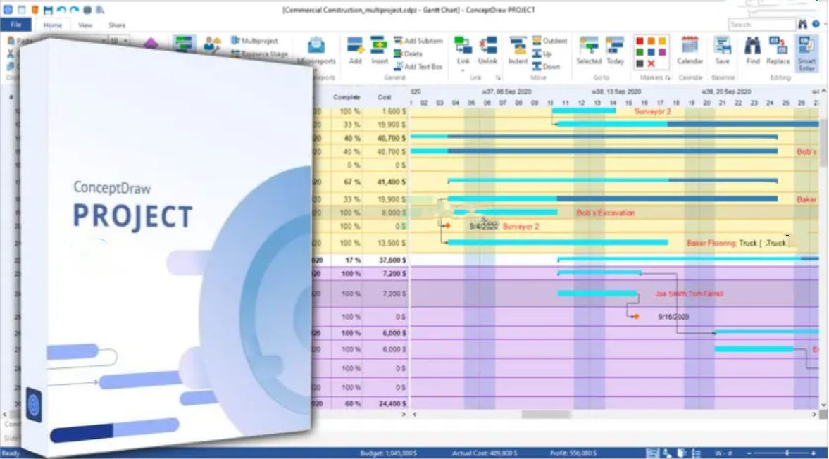
Task: Go to Selected task
Action: tap(588, 51)
